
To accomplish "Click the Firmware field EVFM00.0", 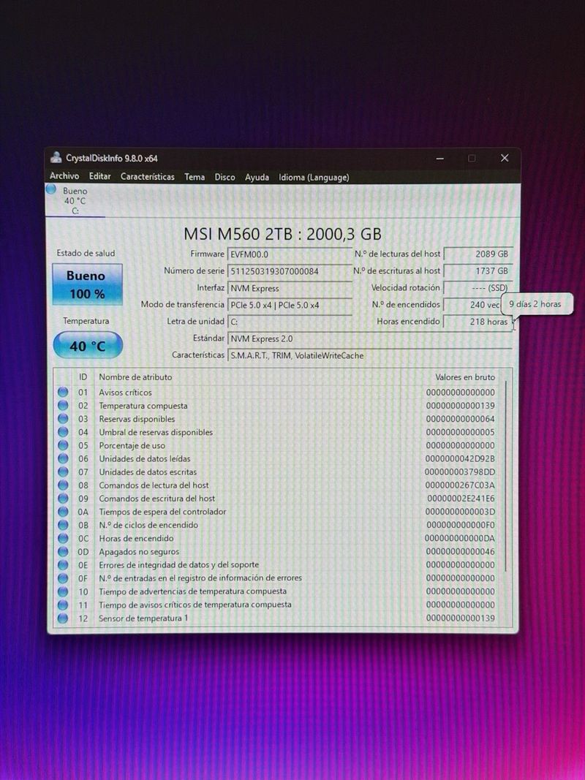I will click(x=290, y=254).
